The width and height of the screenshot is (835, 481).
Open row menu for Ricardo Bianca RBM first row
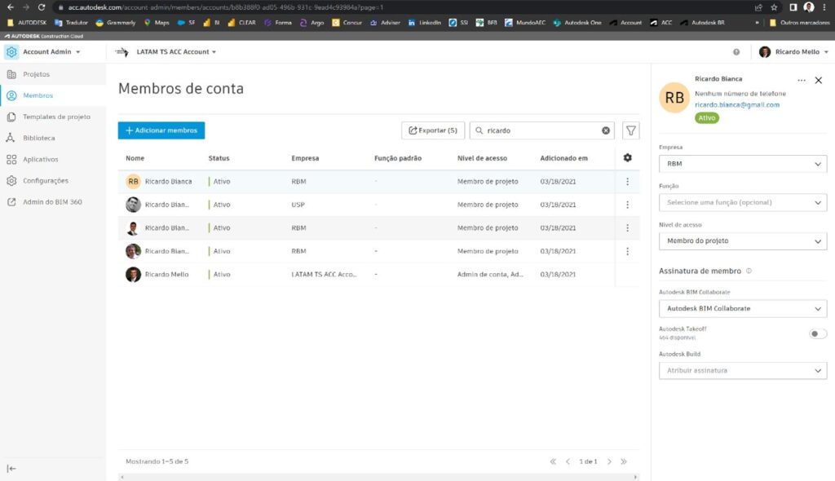point(627,182)
